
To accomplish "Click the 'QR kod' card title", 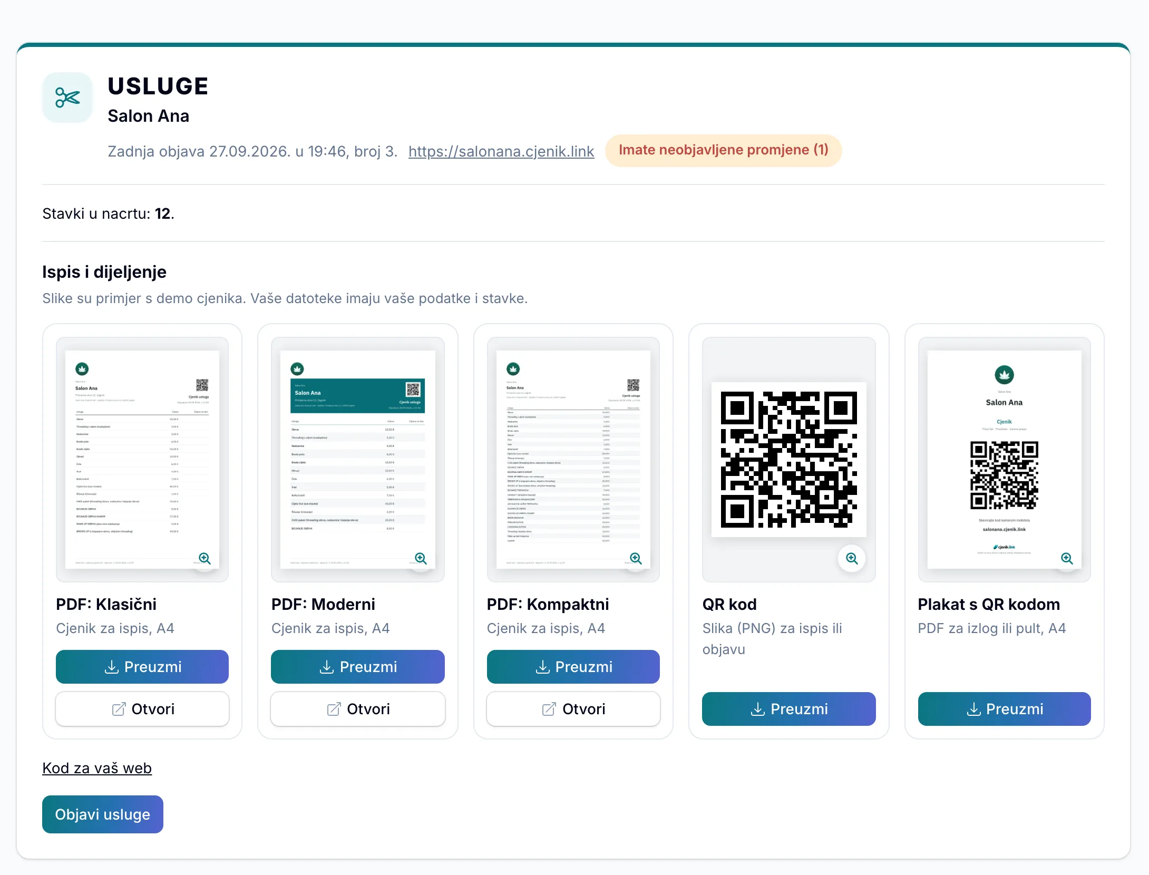I will tap(729, 604).
